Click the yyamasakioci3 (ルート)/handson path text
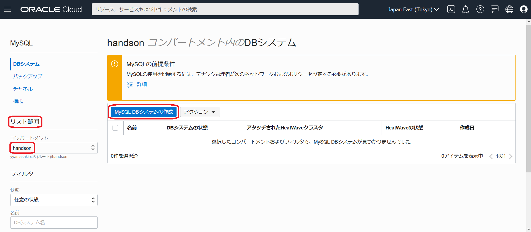This screenshot has width=531, height=232. [x=39, y=157]
